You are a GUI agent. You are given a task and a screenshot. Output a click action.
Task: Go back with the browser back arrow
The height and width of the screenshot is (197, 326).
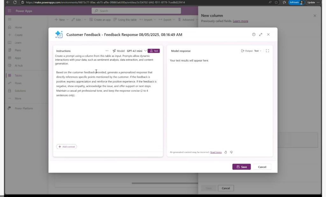(8, 2)
